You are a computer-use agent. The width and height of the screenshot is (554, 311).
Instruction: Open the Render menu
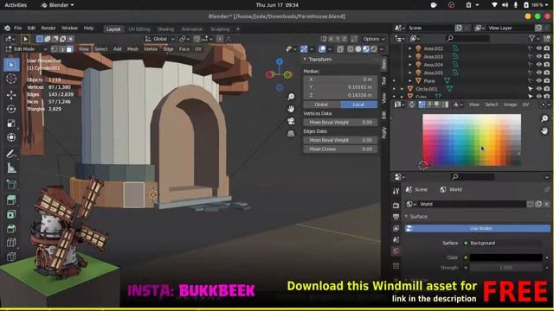click(x=48, y=29)
